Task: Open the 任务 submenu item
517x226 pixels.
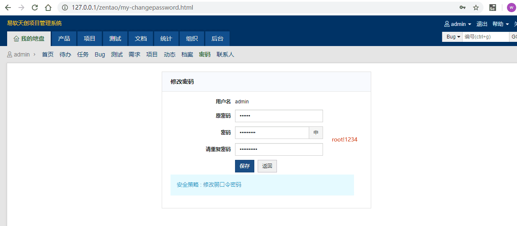Action: point(83,54)
